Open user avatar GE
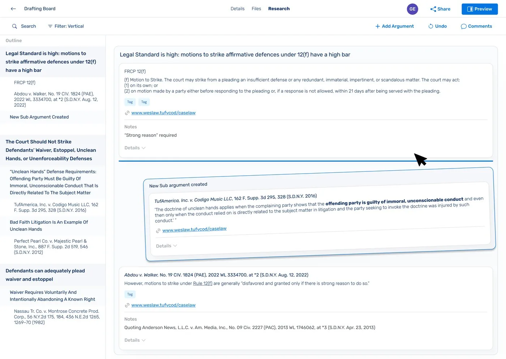 (412, 9)
